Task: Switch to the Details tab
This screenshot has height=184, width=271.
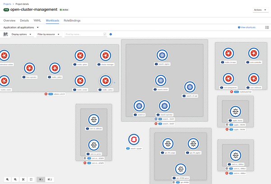Action: point(24,21)
